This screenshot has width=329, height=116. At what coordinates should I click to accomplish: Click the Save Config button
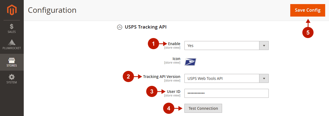tap(307, 10)
